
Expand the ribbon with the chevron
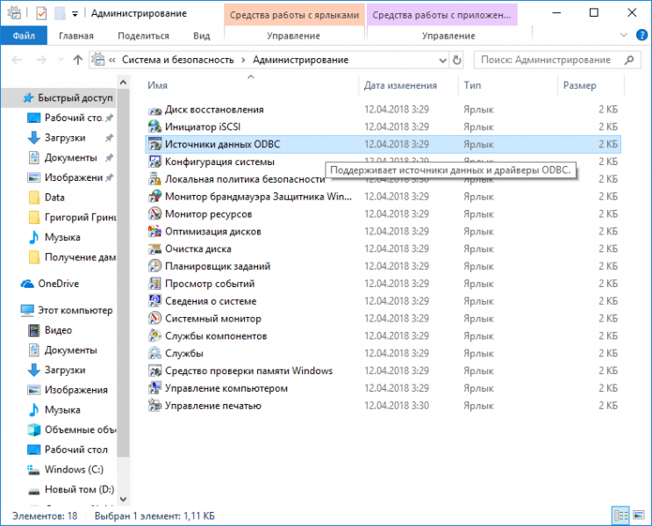pos(623,35)
